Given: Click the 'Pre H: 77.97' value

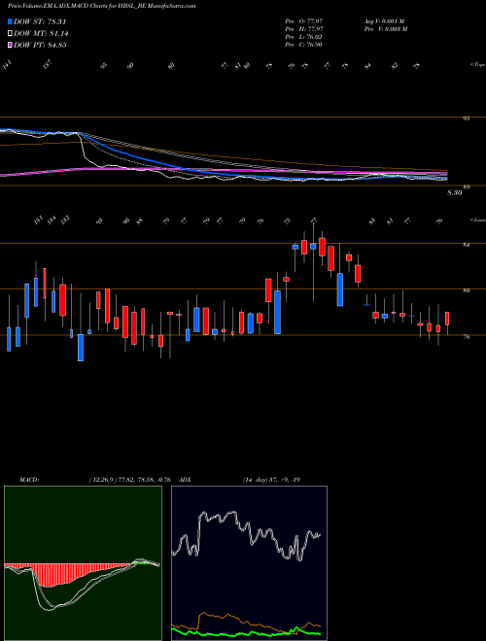Looking at the screenshot, I should pyautogui.click(x=304, y=28).
